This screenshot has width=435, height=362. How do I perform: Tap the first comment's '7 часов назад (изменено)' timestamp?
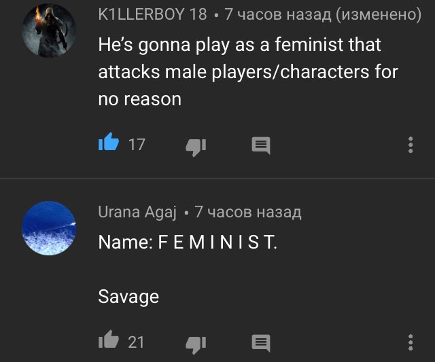(x=323, y=14)
